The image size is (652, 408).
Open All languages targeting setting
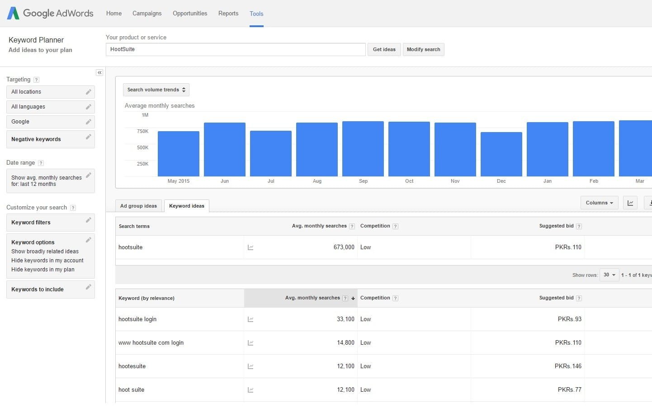[51, 107]
